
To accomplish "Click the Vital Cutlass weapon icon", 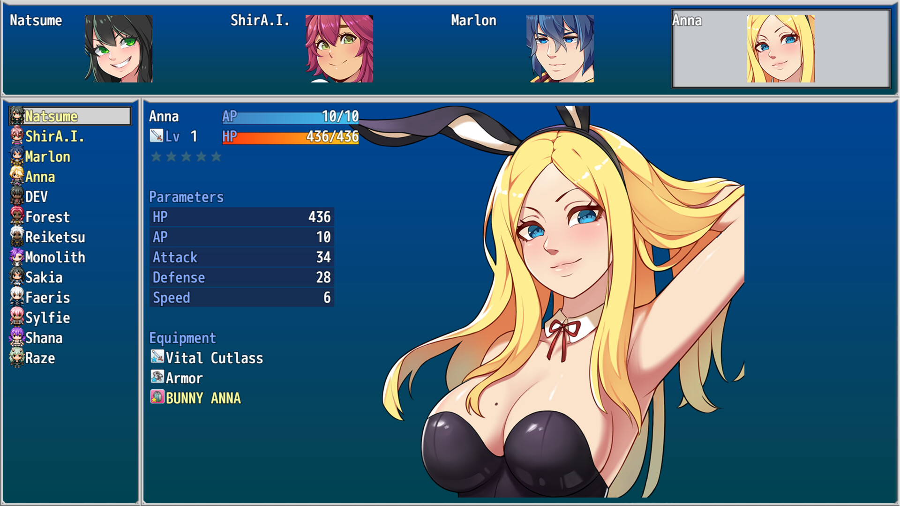I will 157,357.
